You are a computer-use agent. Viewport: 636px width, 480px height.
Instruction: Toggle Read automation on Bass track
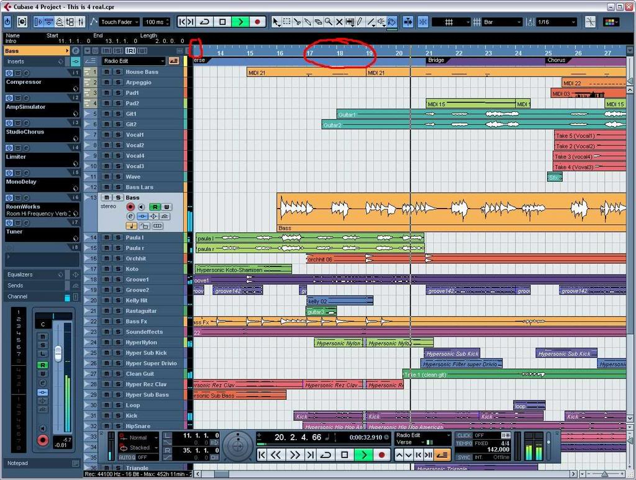[x=155, y=207]
